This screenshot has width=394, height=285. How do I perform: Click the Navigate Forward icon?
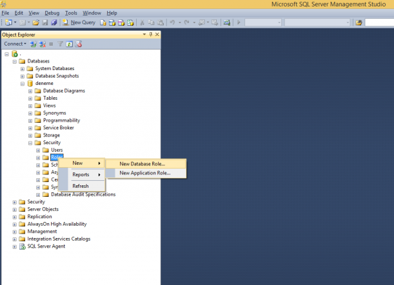215,23
